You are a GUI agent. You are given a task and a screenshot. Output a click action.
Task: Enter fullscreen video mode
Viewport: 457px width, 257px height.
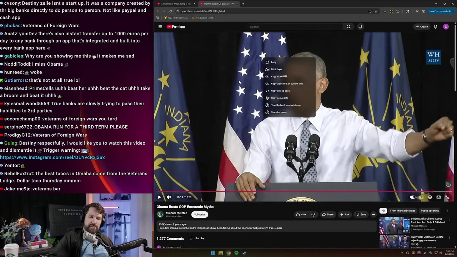click(x=447, y=197)
